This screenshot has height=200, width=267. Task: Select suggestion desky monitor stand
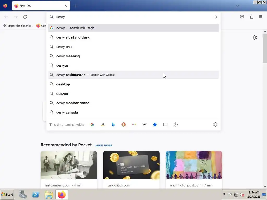[x=133, y=103]
